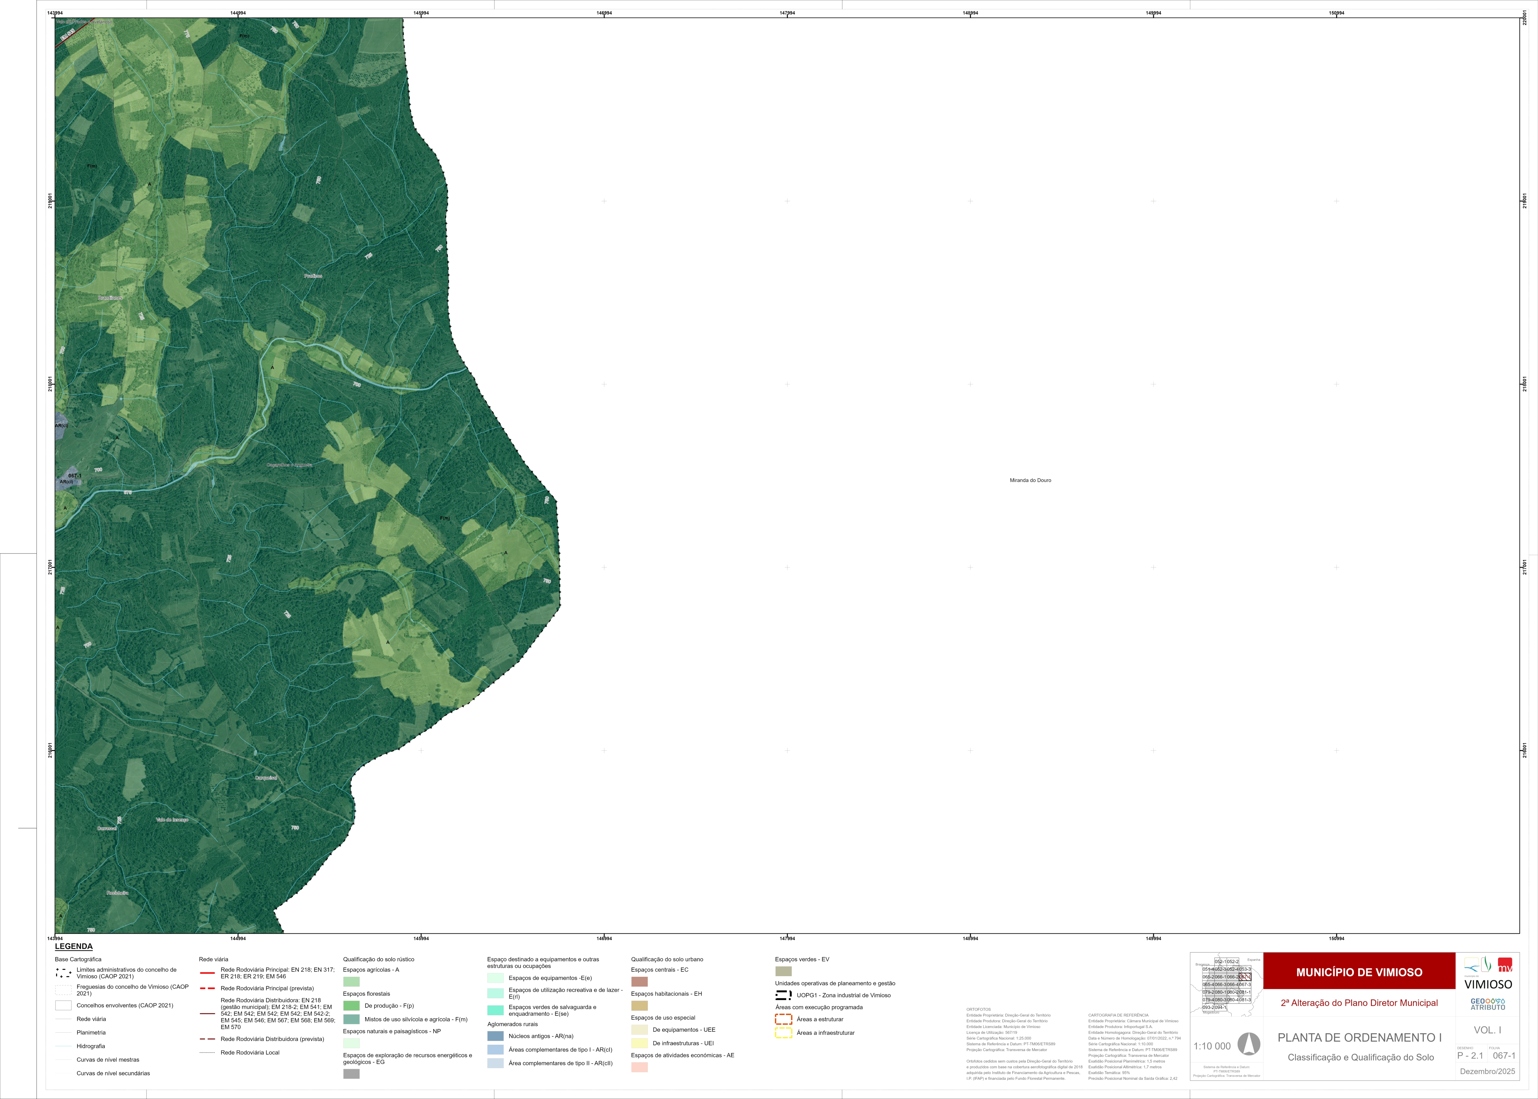Image resolution: width=1538 pixels, height=1099 pixels.
Task: Click the MUNICÍPIO DE VIMIOSO red title banner
Action: pyautogui.click(x=1359, y=972)
